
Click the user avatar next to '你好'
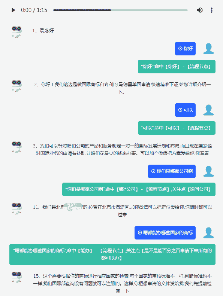tap(208, 49)
